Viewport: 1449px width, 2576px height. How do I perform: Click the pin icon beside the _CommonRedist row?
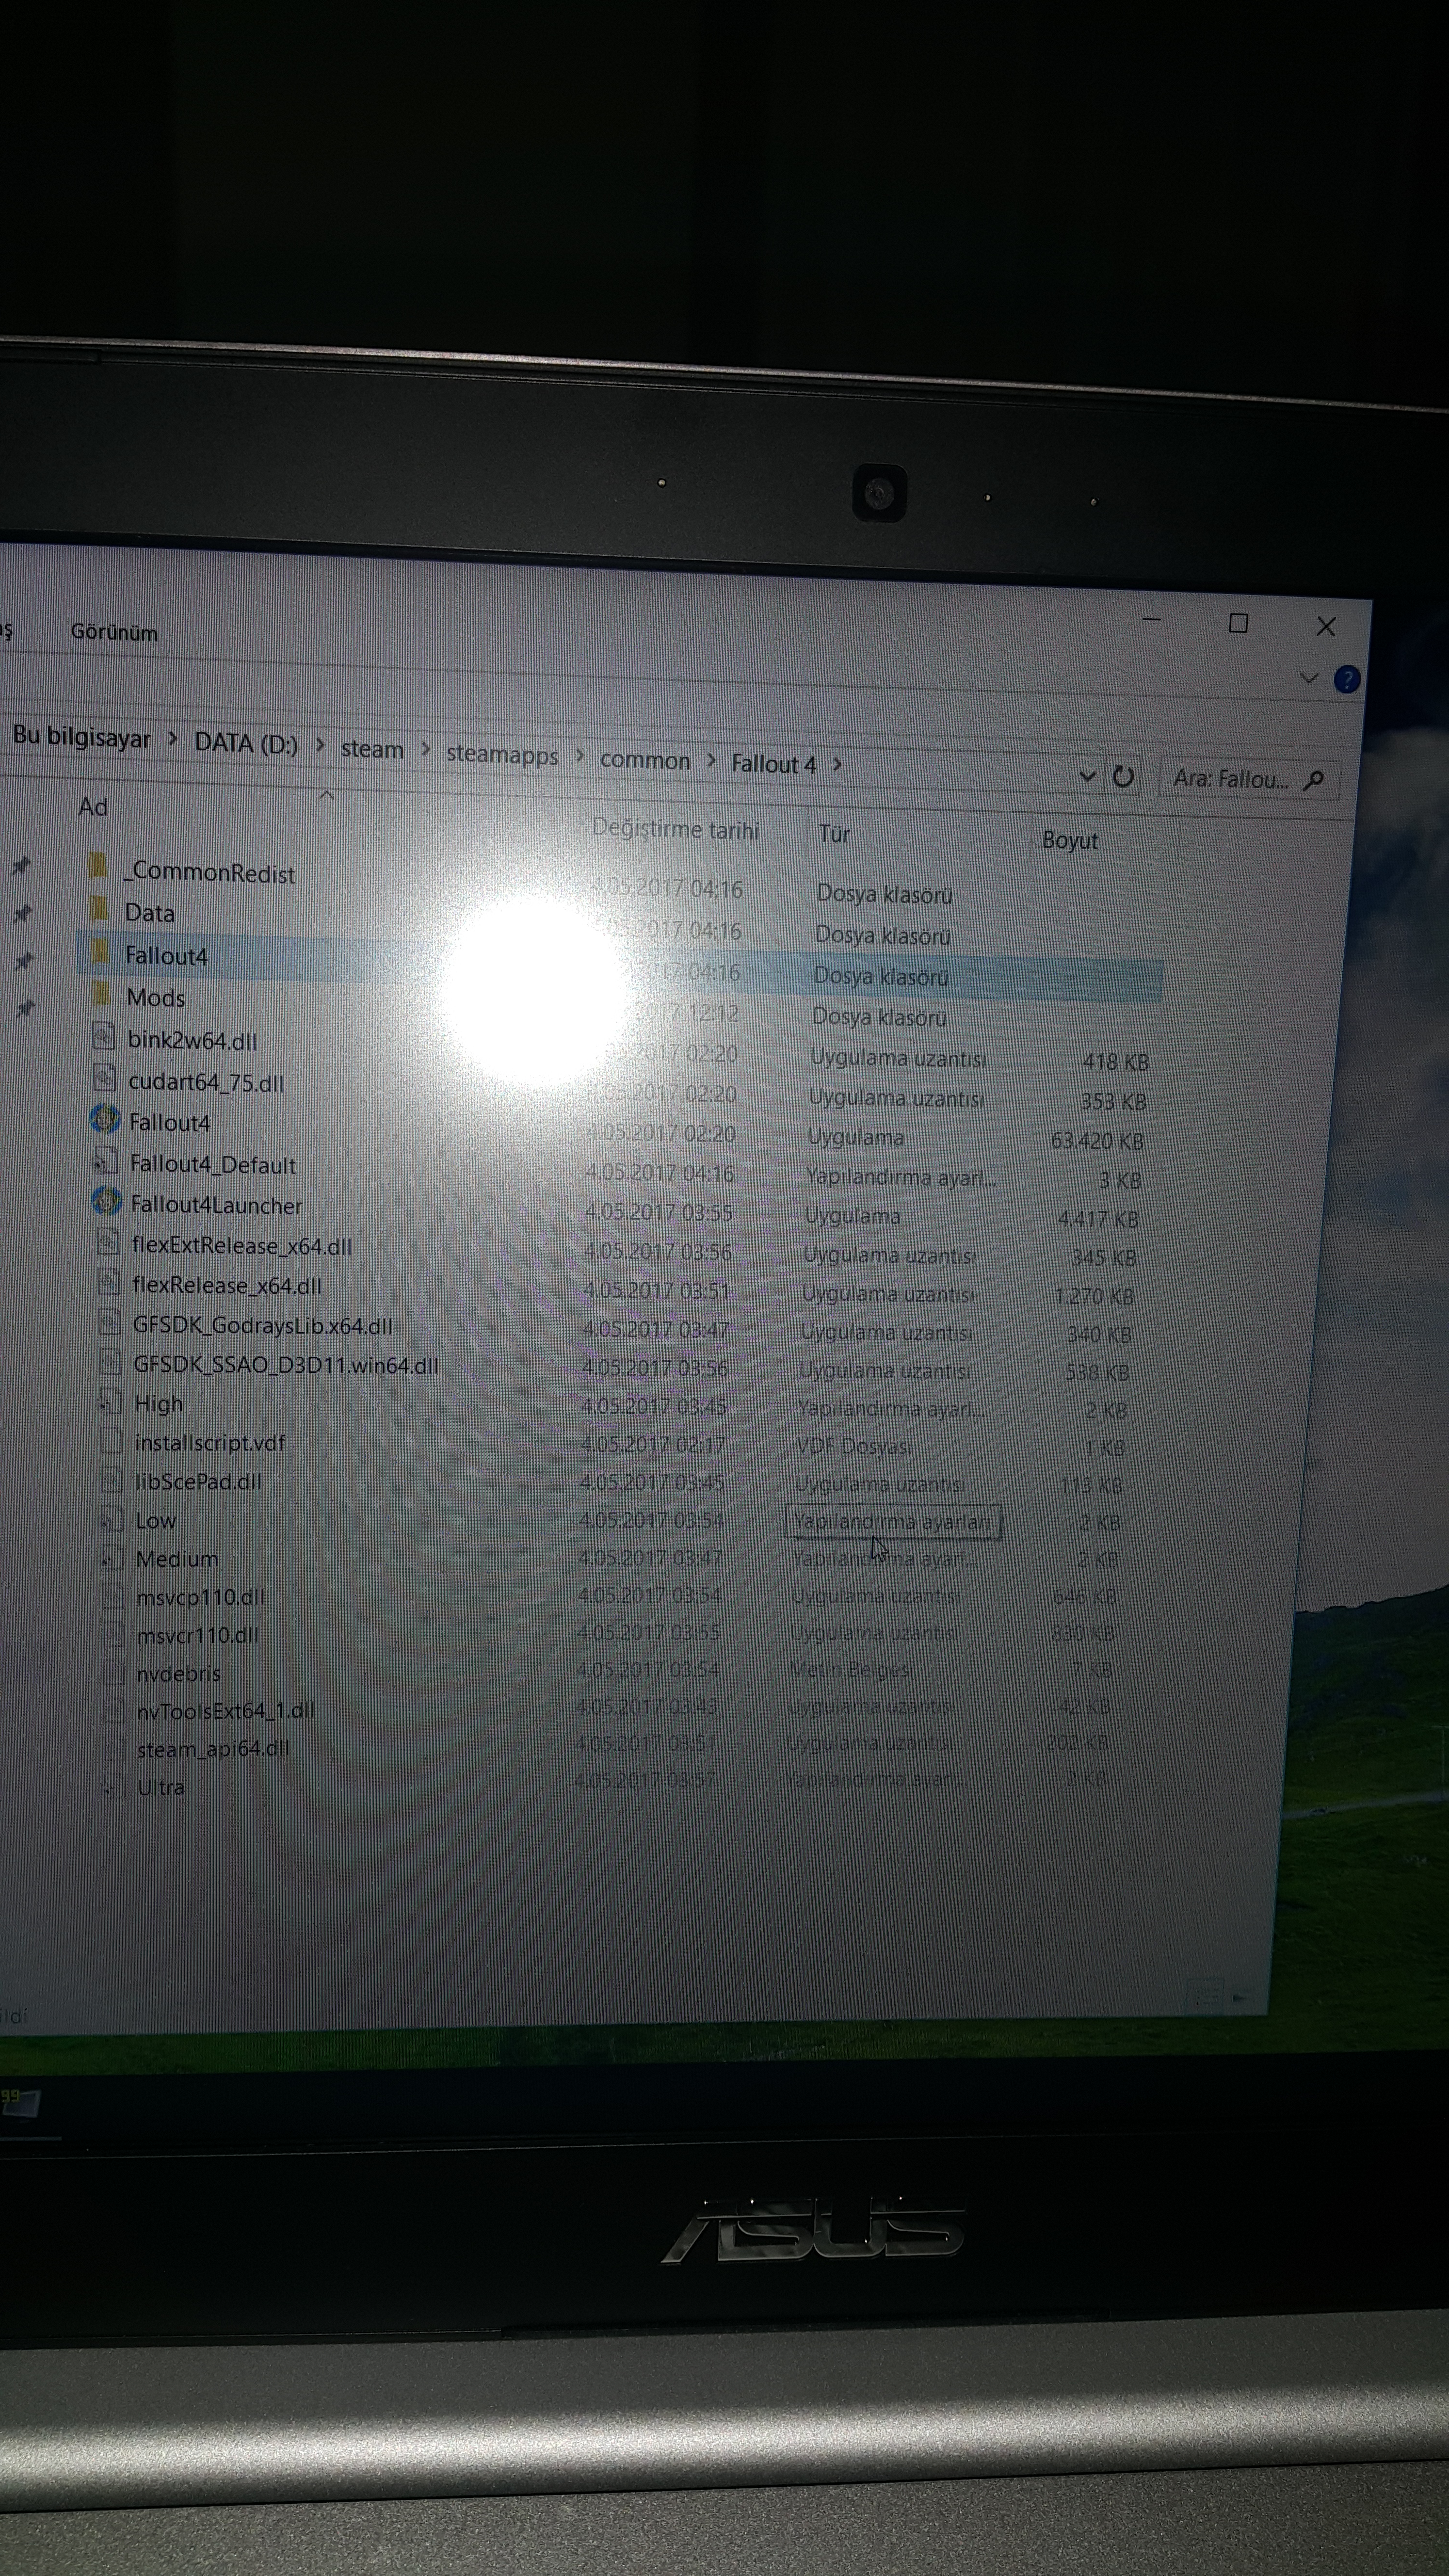pyautogui.click(x=20, y=866)
